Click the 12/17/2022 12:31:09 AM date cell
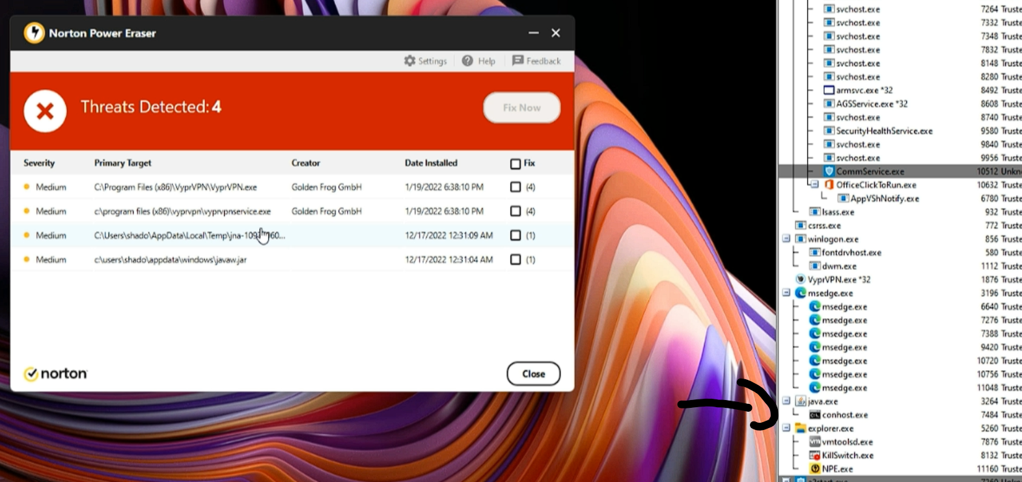1022x482 pixels. pyautogui.click(x=449, y=235)
